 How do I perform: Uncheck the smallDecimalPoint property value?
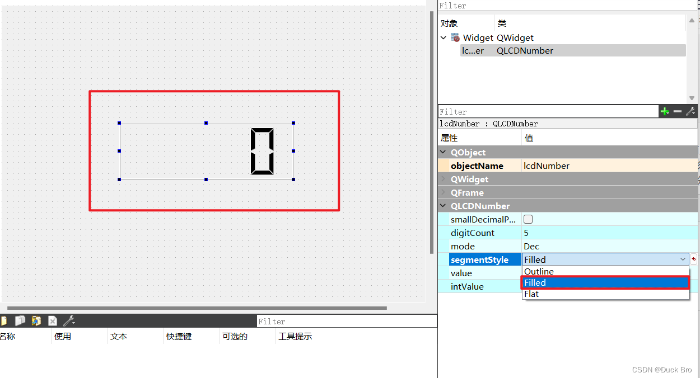coord(528,219)
